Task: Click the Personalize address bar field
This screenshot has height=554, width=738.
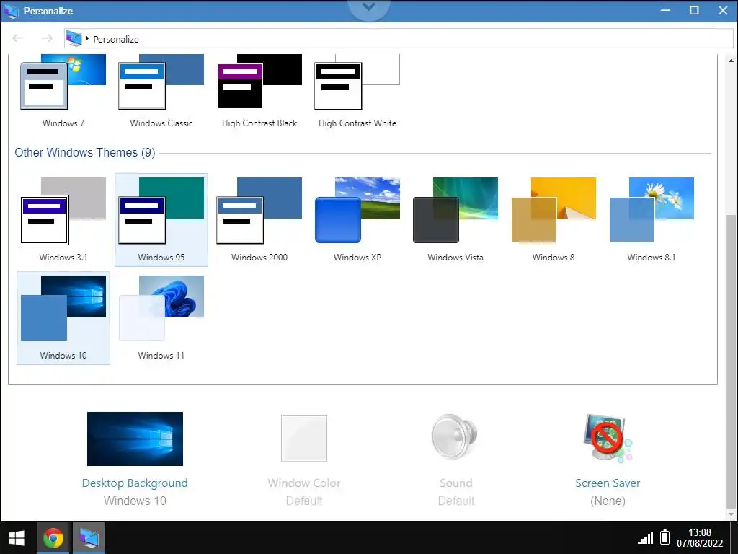Action: click(x=399, y=39)
